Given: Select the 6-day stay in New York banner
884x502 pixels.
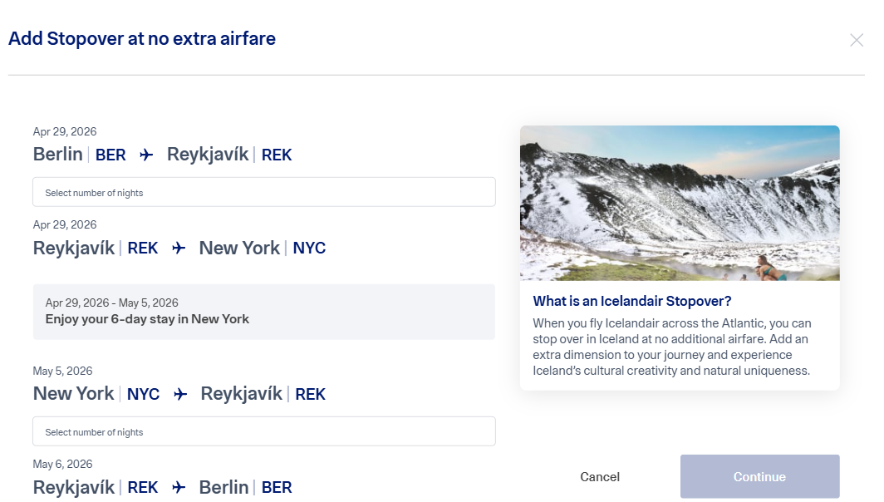Looking at the screenshot, I should pos(264,312).
